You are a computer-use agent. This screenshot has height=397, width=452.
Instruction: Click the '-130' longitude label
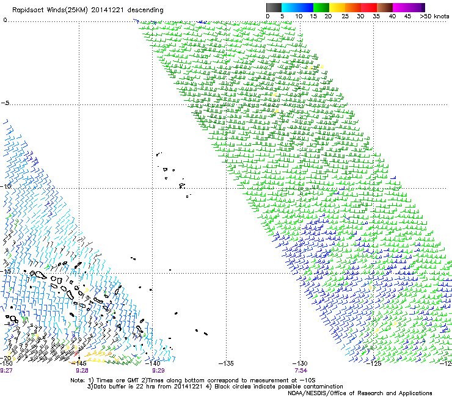300,363
